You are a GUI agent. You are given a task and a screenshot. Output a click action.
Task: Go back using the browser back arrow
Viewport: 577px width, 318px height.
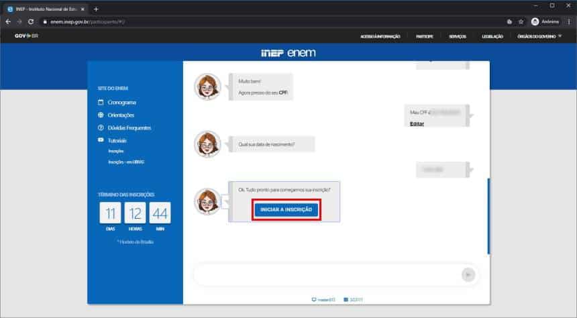tap(8, 21)
